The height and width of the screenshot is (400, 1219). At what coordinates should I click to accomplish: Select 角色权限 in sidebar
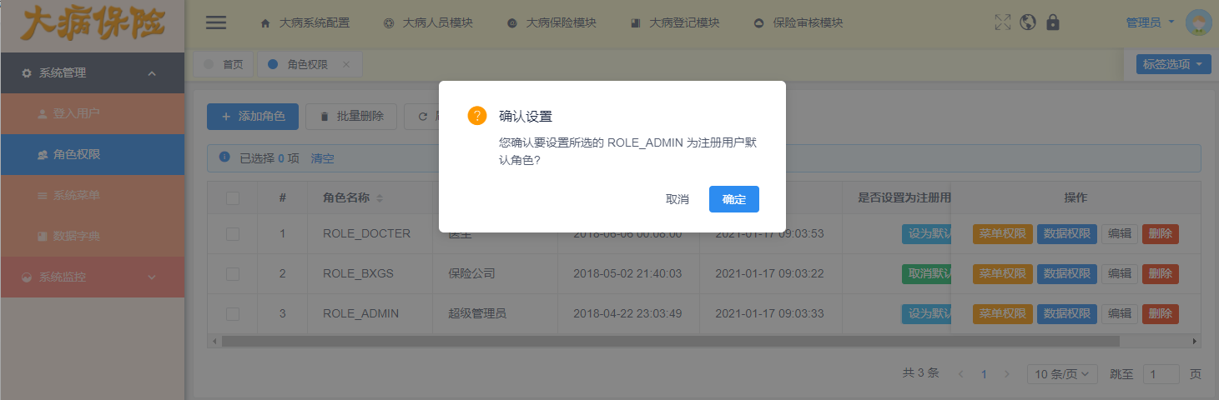pos(92,154)
